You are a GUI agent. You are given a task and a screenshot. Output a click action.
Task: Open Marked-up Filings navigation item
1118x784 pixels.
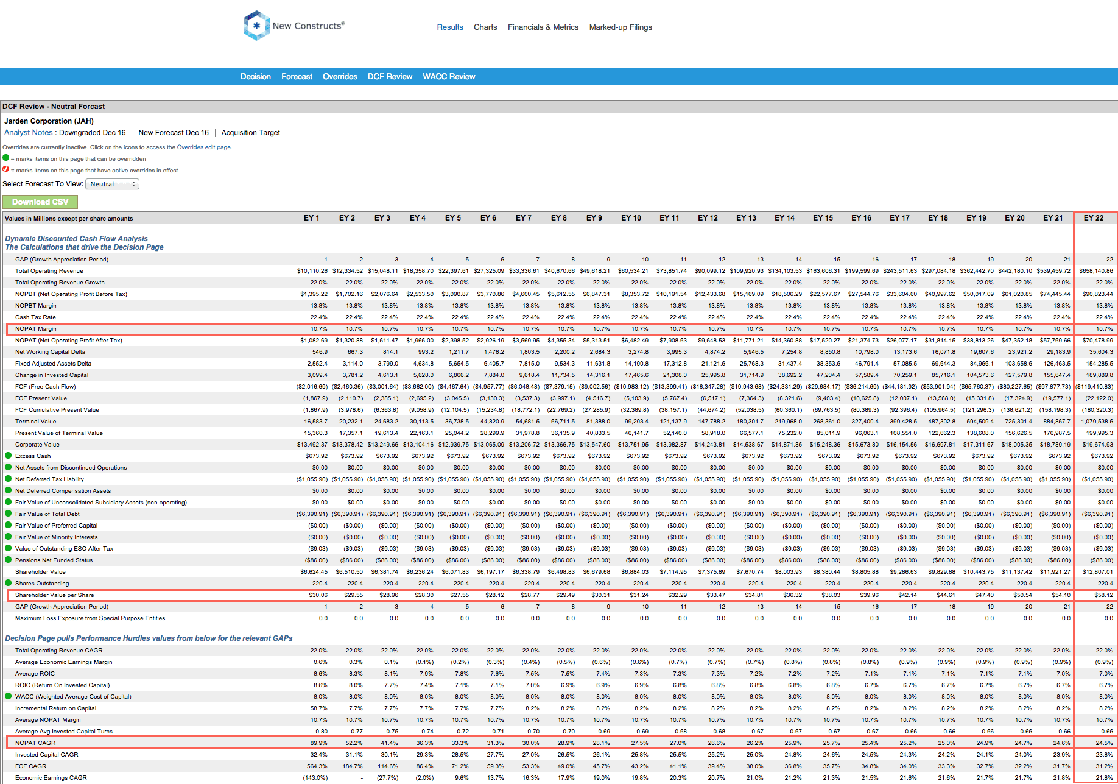[x=621, y=27]
